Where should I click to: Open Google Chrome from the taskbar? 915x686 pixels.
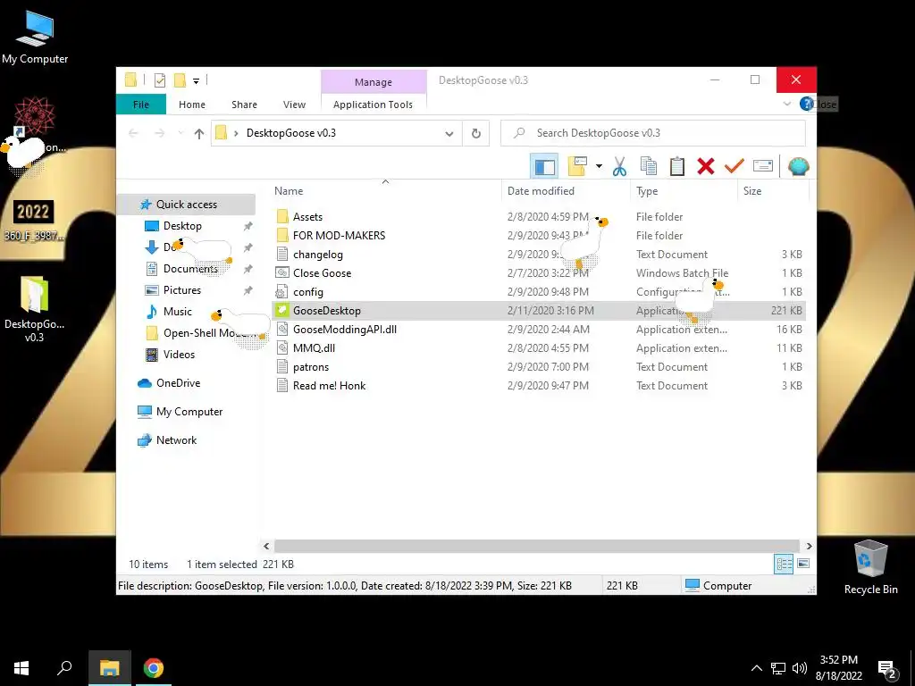154,668
